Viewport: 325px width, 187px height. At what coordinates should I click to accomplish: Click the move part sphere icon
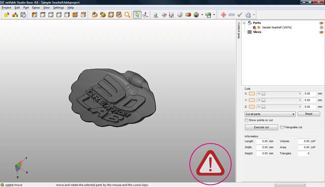tap(155, 15)
